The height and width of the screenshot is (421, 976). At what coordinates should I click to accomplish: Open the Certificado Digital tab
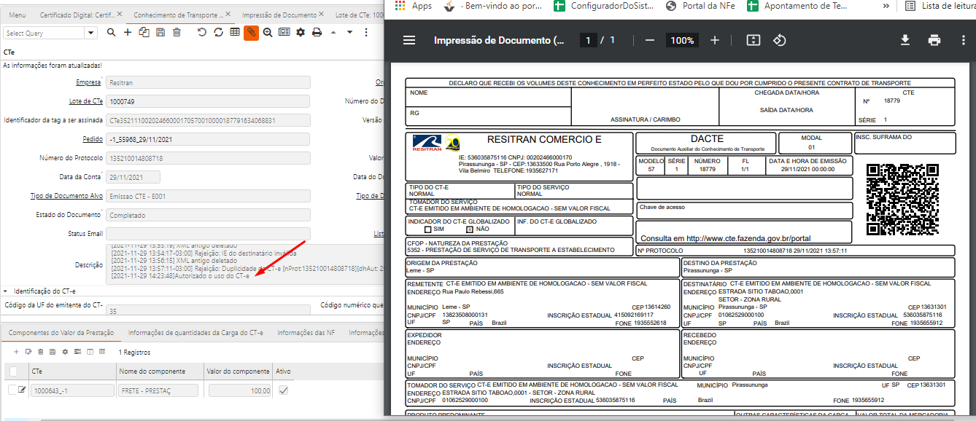click(77, 15)
